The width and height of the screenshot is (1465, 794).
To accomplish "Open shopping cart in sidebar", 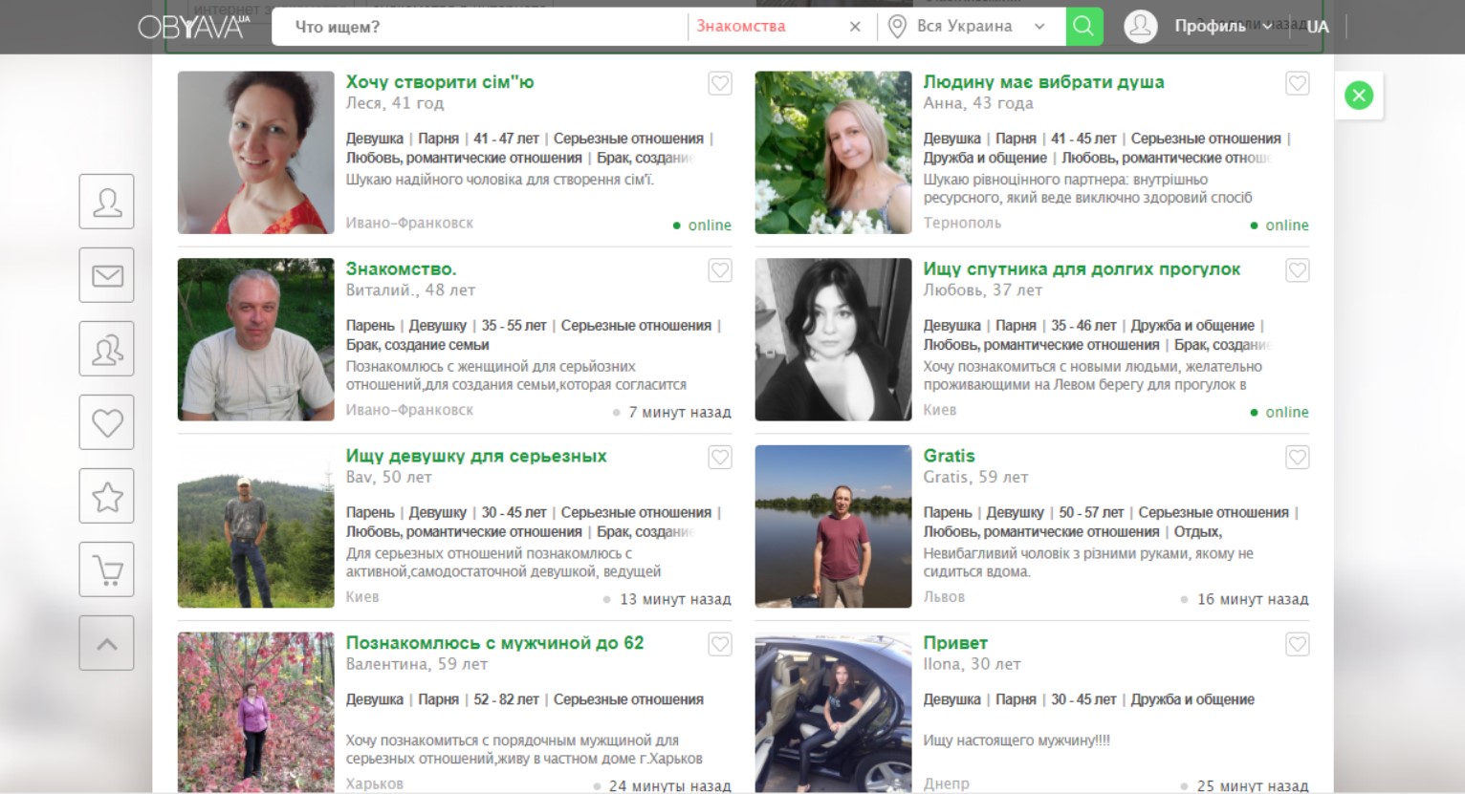I will [x=106, y=569].
